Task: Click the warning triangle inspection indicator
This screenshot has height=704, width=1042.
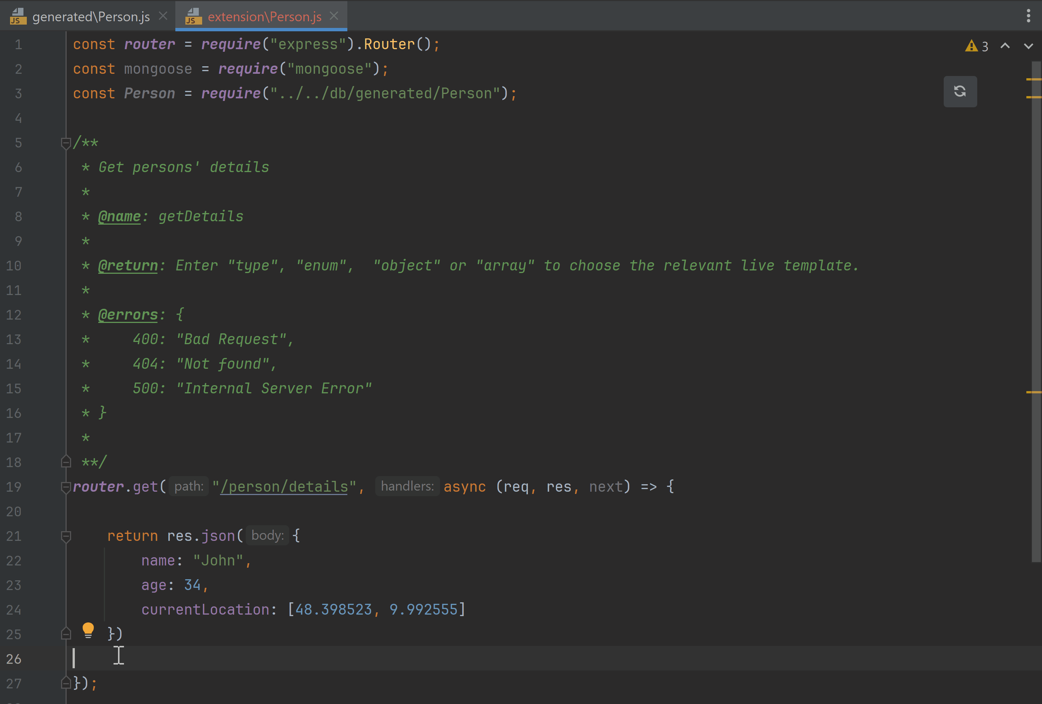Action: point(971,46)
